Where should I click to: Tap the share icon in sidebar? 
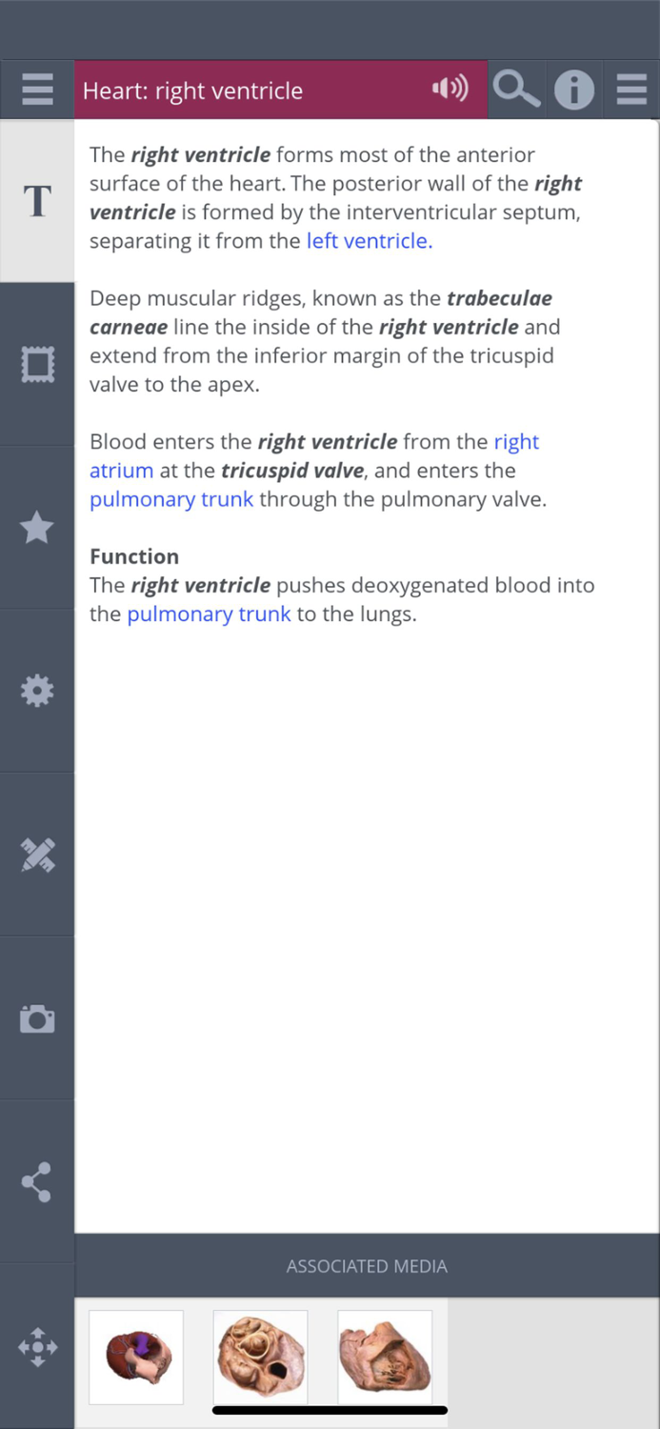coord(37,1182)
